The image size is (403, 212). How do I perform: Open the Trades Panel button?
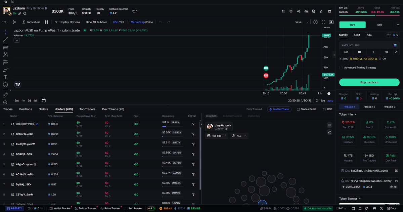pyautogui.click(x=306, y=109)
